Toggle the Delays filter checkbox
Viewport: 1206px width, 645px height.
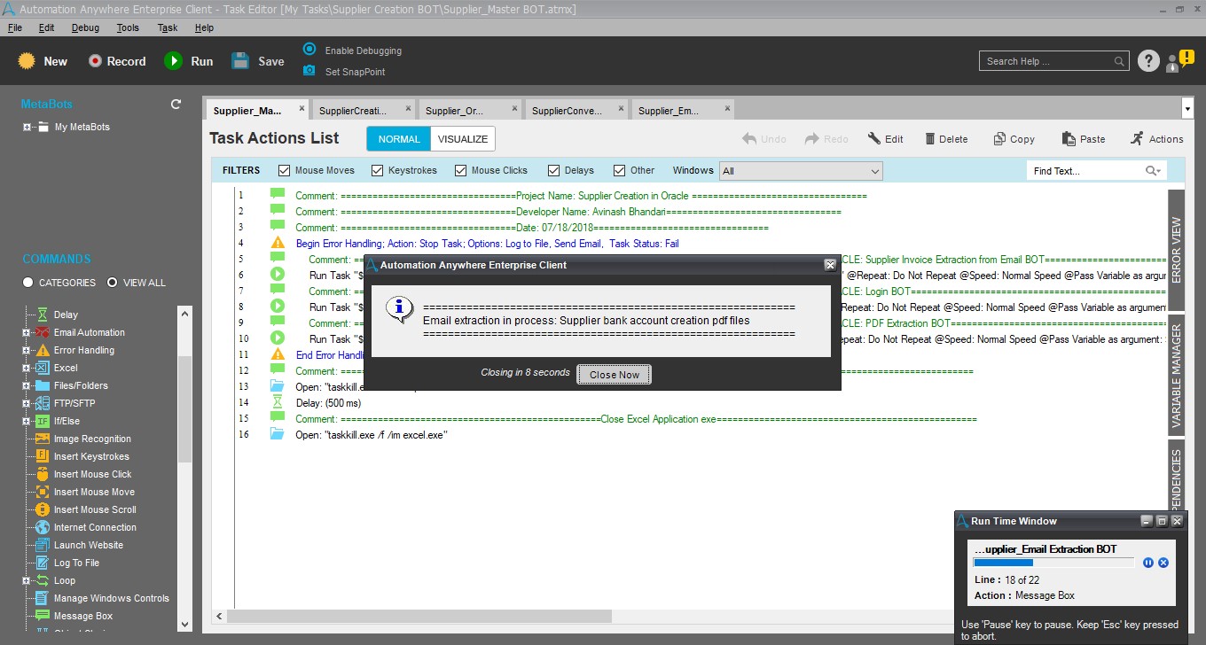click(554, 170)
